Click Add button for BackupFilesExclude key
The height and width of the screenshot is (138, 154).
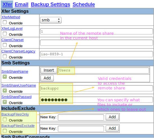point(112,128)
